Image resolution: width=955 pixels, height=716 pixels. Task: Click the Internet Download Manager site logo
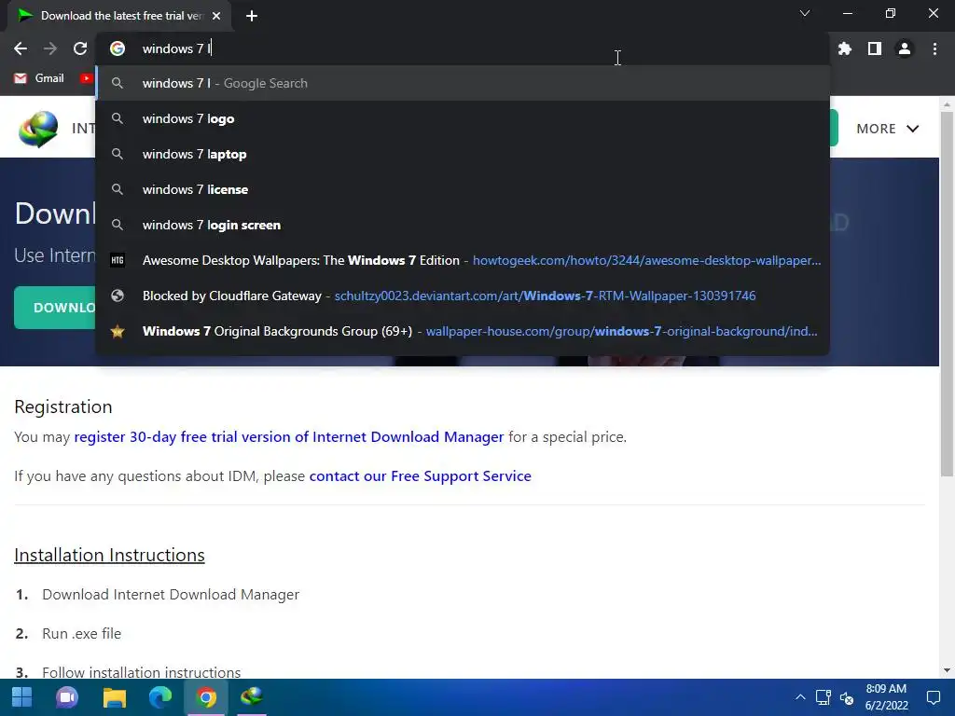click(x=37, y=129)
